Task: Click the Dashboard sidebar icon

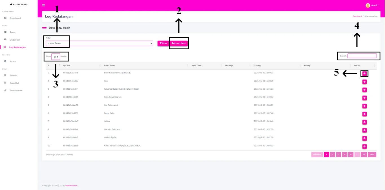Action: pos(5,18)
